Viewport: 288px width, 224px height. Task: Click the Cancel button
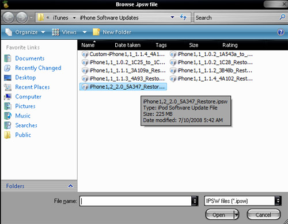point(263,215)
